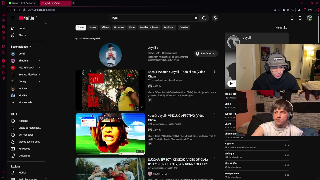Reload the page

[x=19, y=10]
